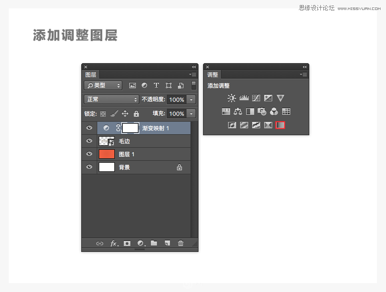Viewport: 386px width, 292px height.
Task: Create a new layer
Action: point(167,243)
